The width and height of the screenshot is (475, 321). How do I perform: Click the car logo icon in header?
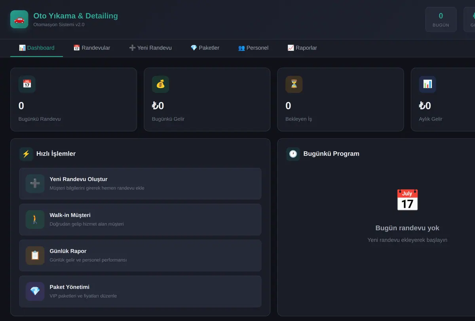point(19,19)
